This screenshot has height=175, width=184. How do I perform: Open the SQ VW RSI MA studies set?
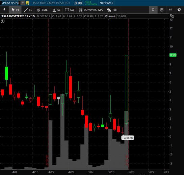[90, 10]
